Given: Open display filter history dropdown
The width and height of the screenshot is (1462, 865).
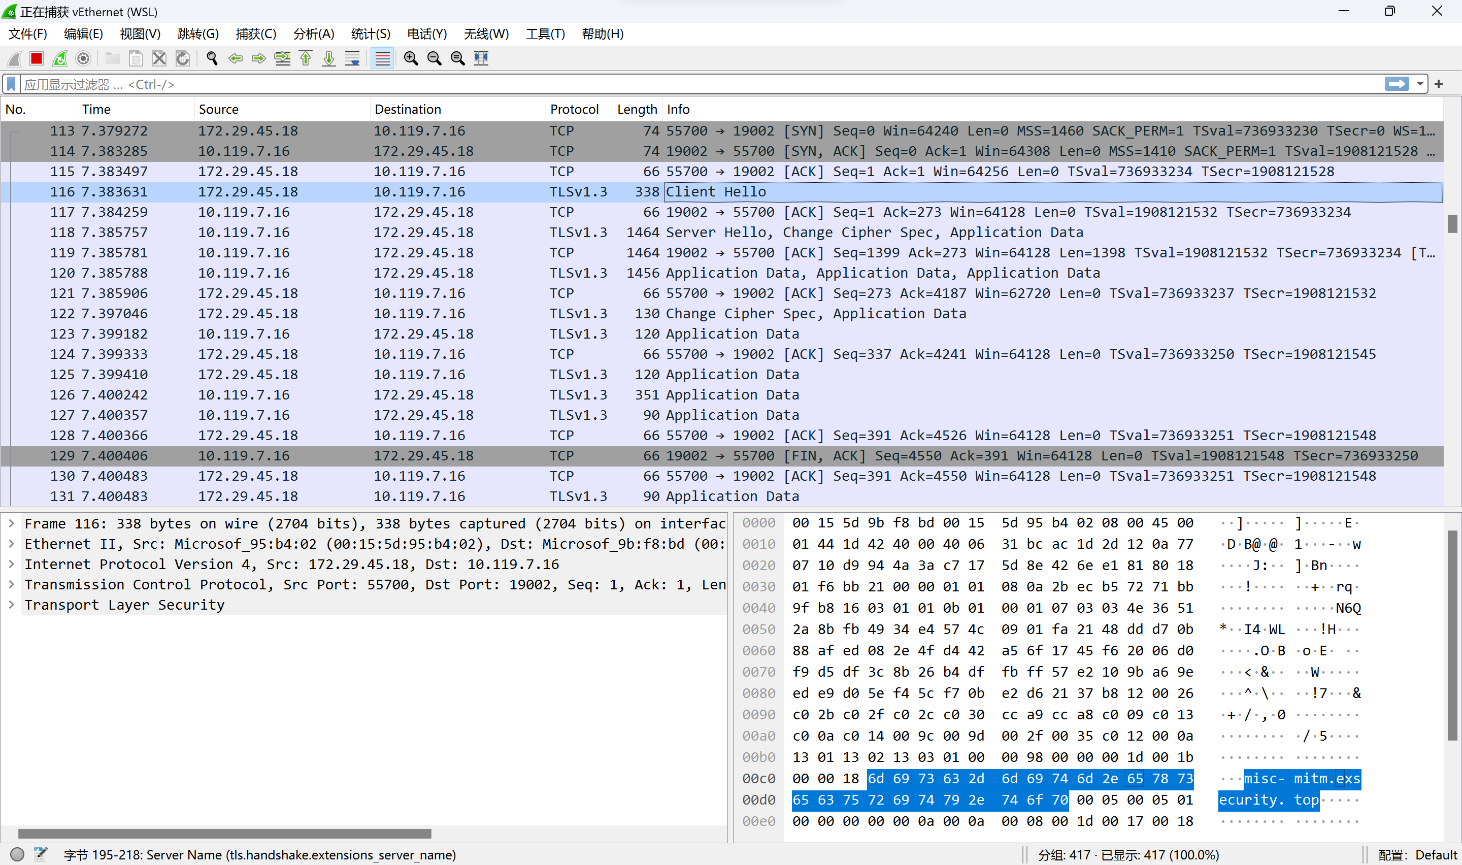Looking at the screenshot, I should tap(1420, 84).
